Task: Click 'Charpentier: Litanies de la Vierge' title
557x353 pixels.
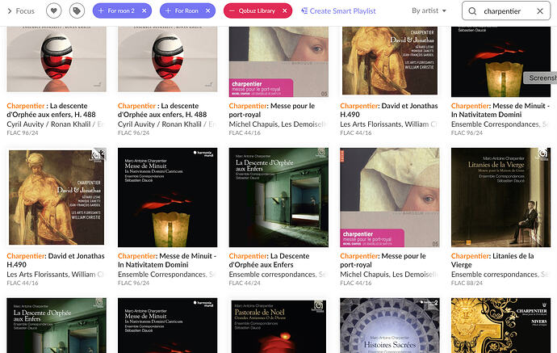Action: pos(492,260)
